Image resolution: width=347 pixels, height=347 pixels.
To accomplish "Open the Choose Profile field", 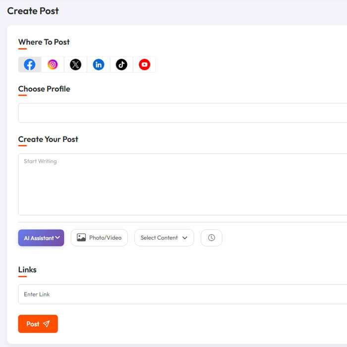I will 182,113.
